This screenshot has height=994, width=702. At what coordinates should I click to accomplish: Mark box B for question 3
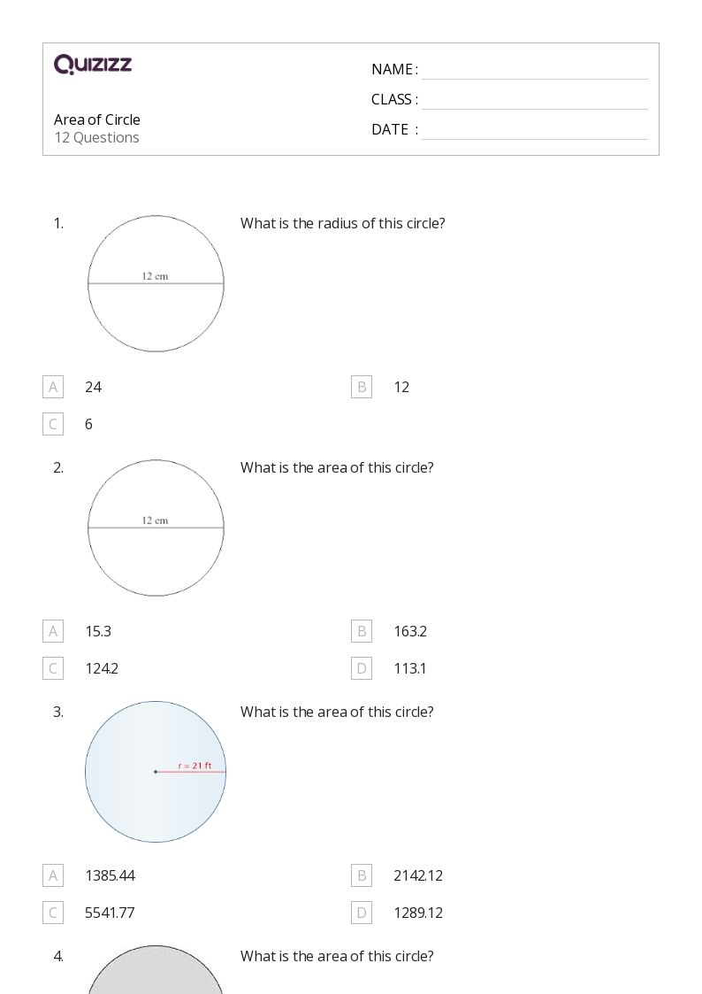(362, 875)
